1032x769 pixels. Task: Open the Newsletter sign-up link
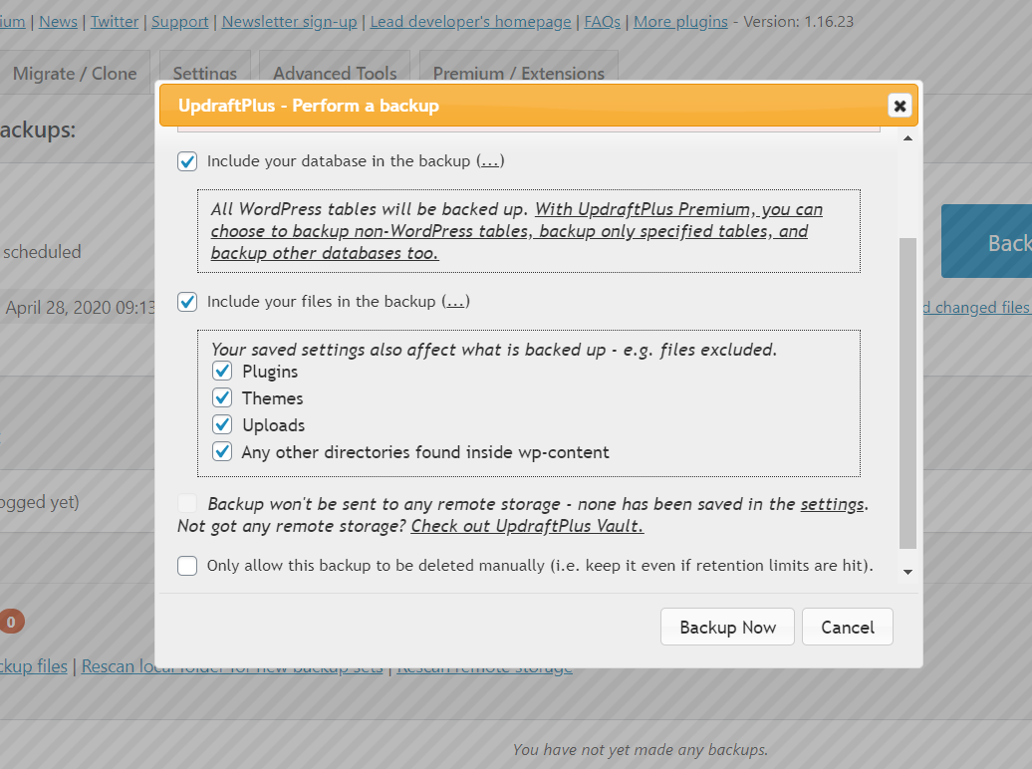[290, 22]
